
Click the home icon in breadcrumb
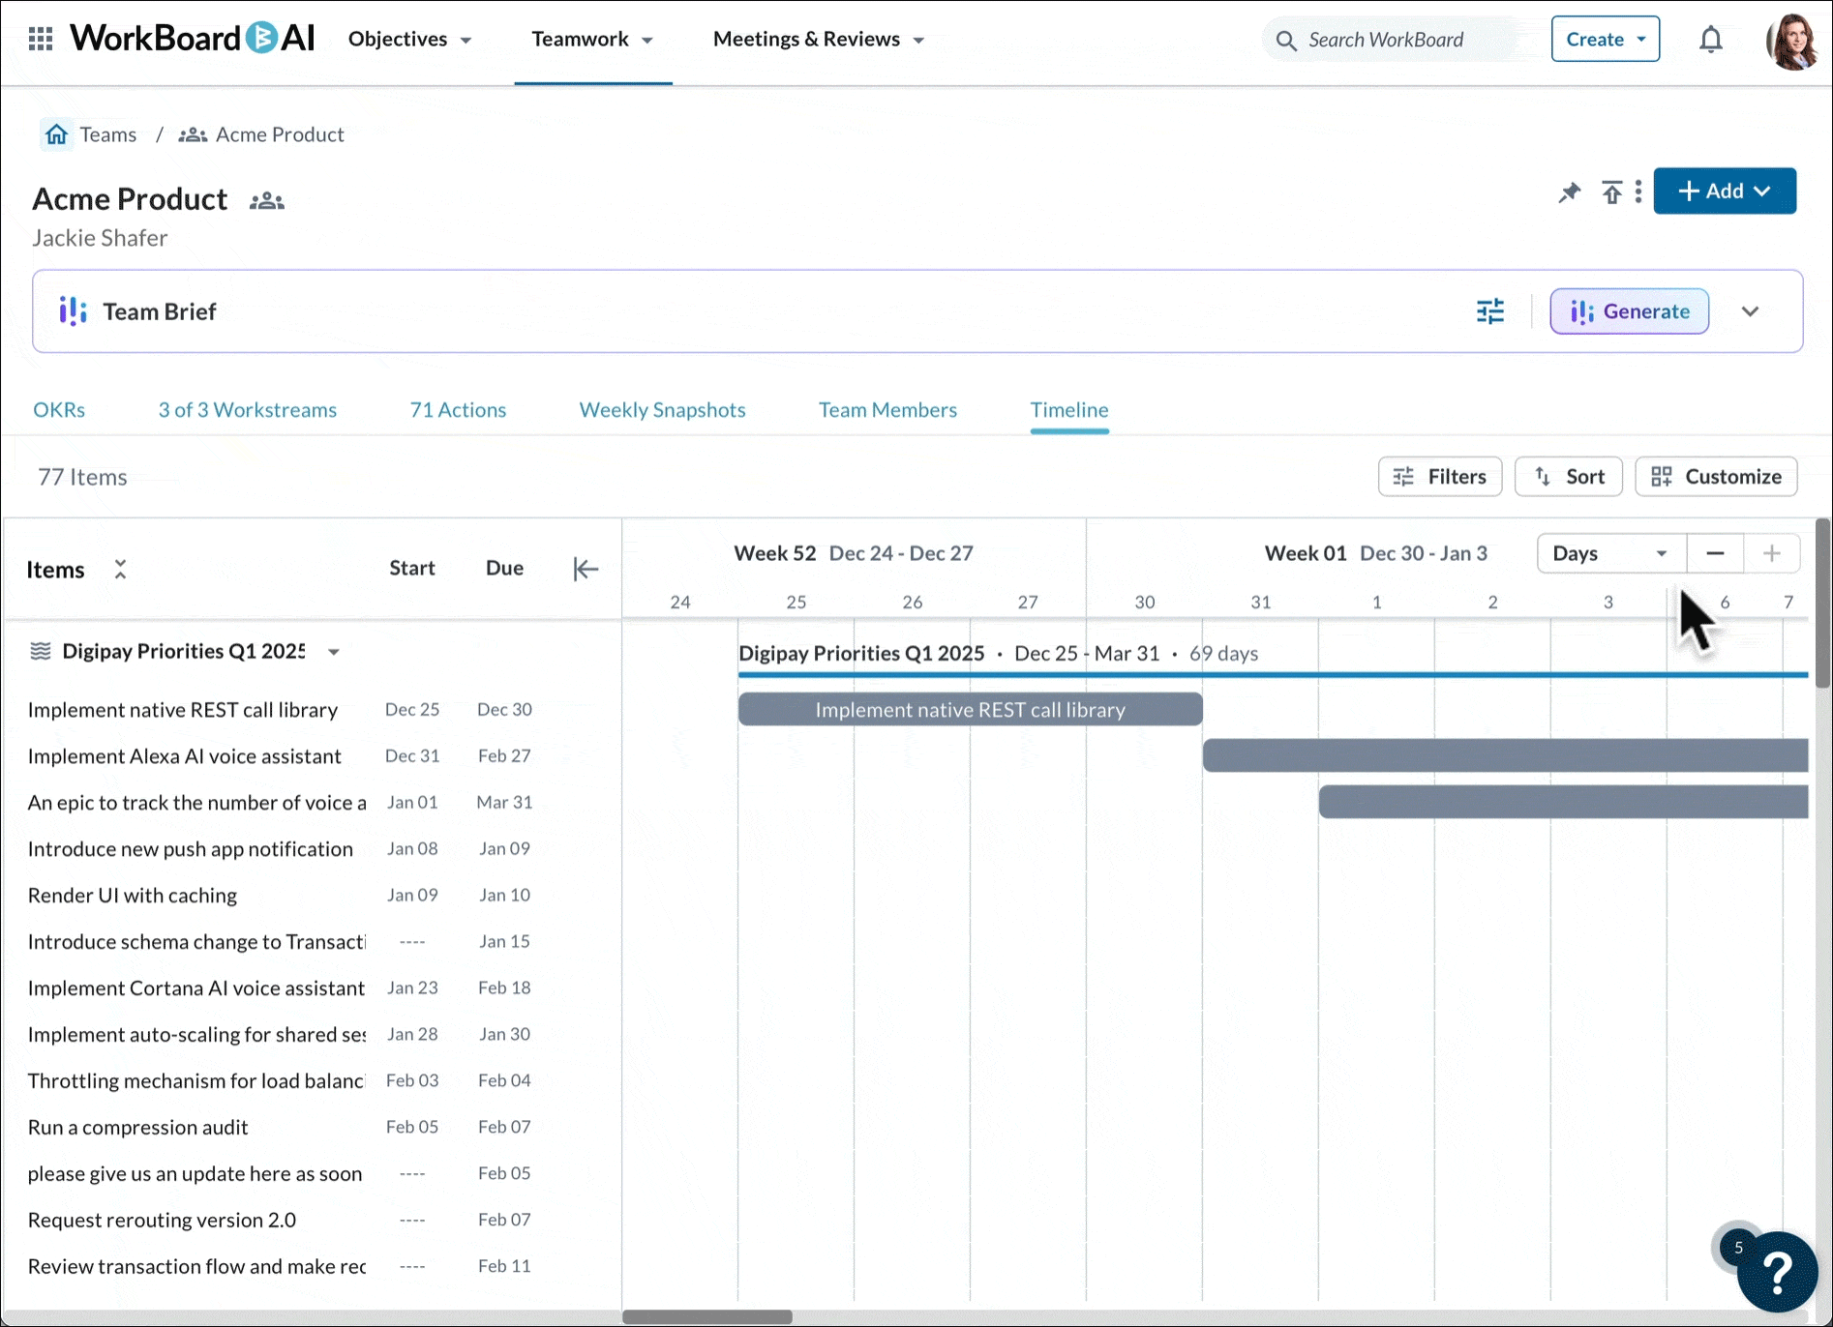point(57,134)
